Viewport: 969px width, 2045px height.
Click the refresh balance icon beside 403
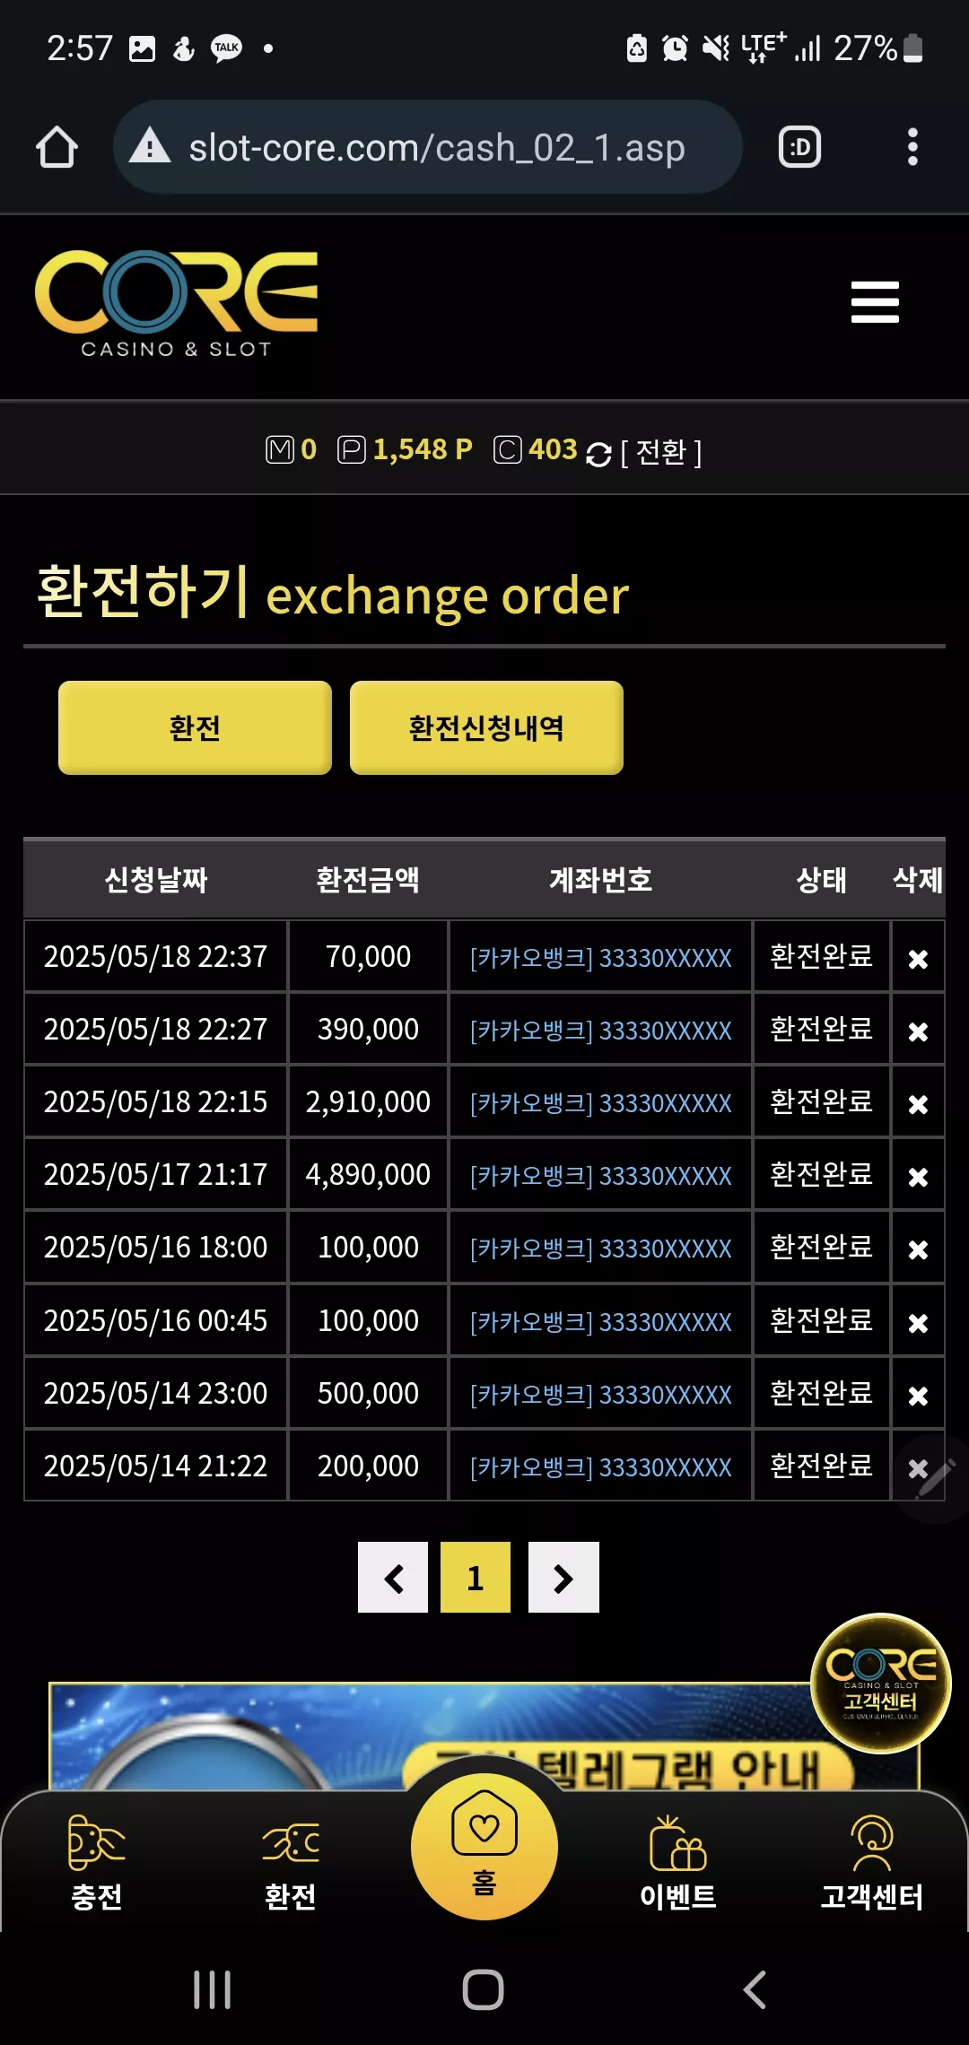click(x=598, y=454)
